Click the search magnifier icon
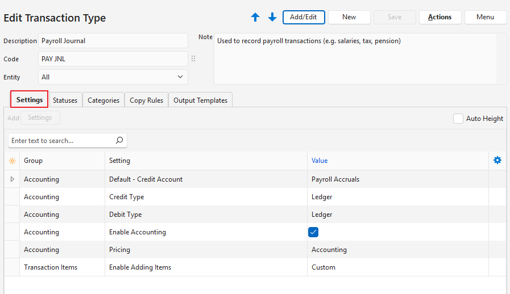Image resolution: width=510 pixels, height=294 pixels. click(x=119, y=140)
